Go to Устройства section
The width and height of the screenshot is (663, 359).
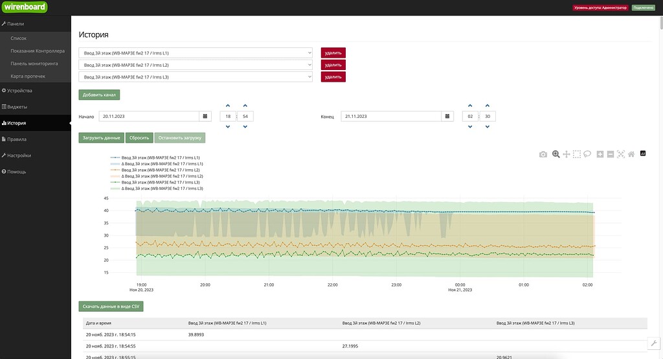36,91
